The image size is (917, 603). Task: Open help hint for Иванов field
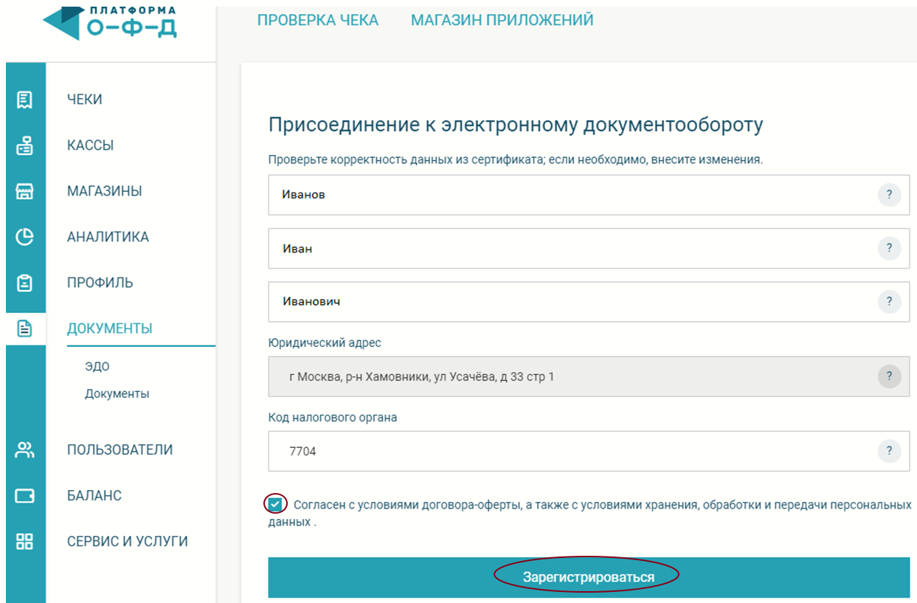889,195
